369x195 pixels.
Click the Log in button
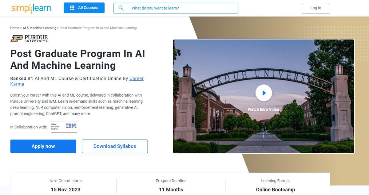[316, 8]
